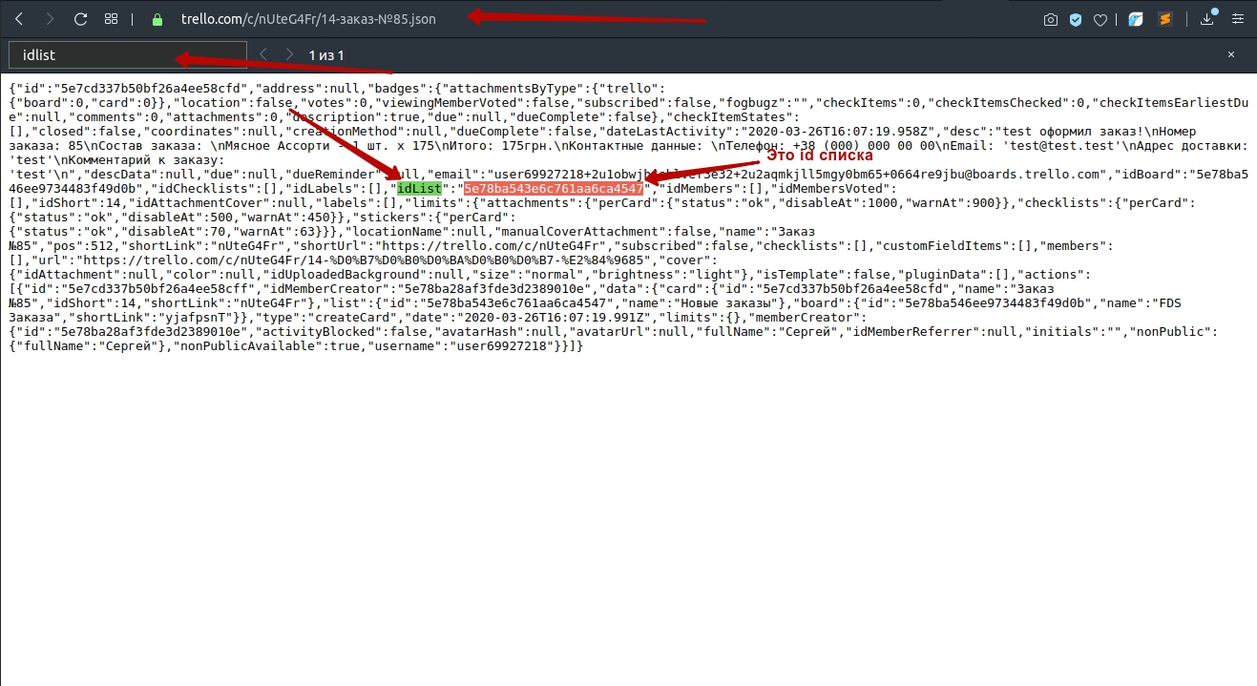The image size is (1257, 686).
Task: Open the Speed Dial grid icon
Action: 112,19
